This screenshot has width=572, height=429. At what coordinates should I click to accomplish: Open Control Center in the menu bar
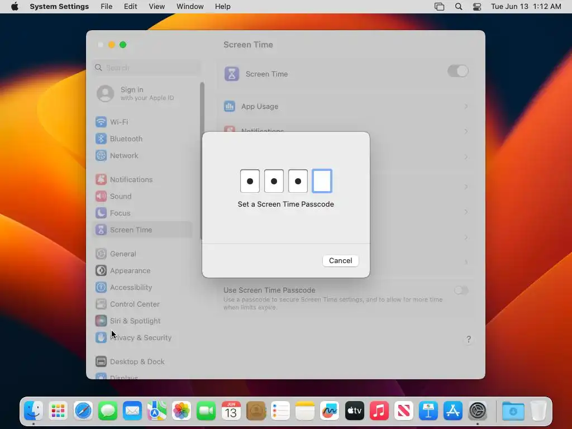tap(477, 7)
